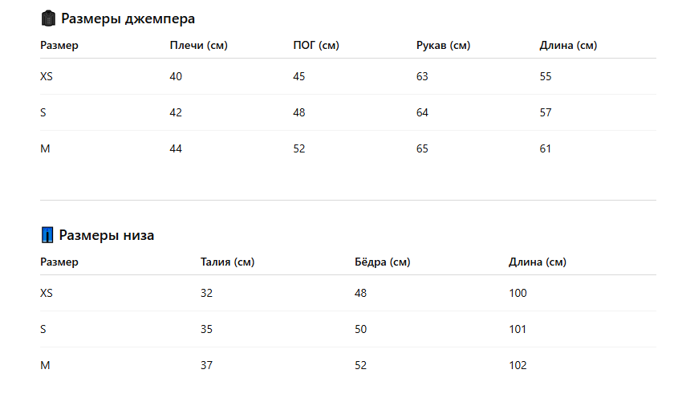Click jumper chest value 45

coord(298,76)
